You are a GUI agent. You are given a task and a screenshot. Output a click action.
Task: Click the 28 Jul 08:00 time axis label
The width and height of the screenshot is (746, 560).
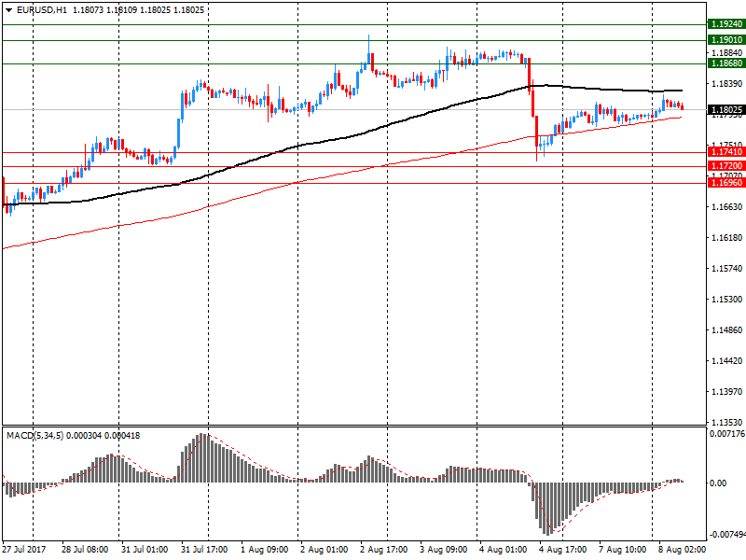[x=85, y=550]
